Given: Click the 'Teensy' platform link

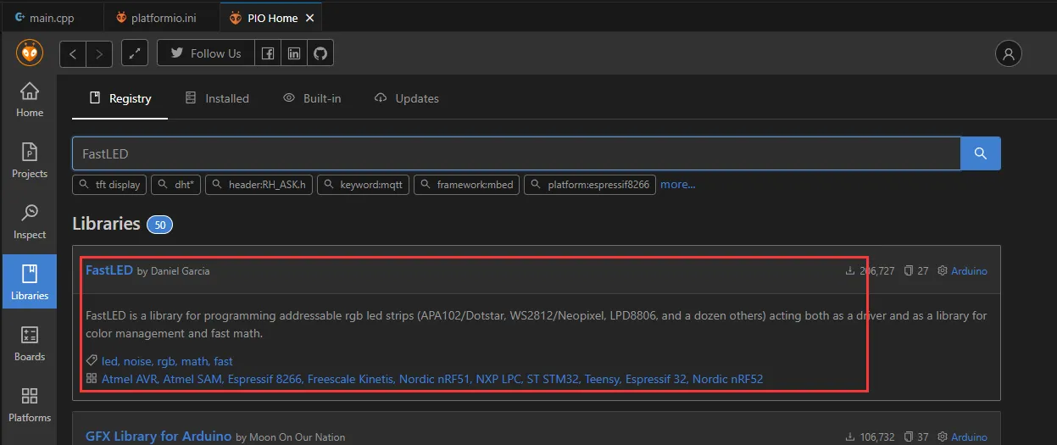Looking at the screenshot, I should point(604,379).
